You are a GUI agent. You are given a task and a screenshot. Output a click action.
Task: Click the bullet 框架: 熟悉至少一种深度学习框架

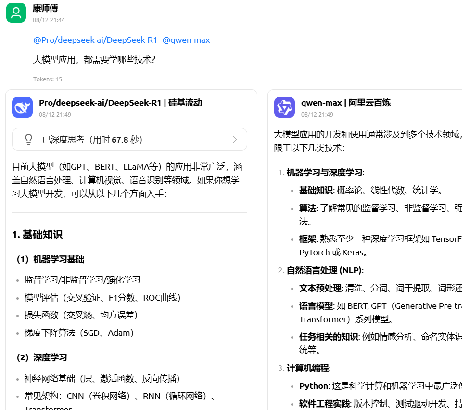click(381, 246)
